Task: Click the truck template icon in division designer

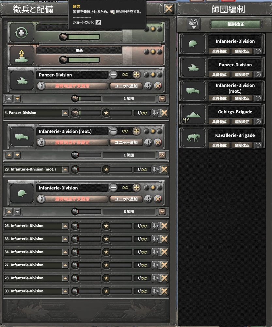Action: [193, 91]
